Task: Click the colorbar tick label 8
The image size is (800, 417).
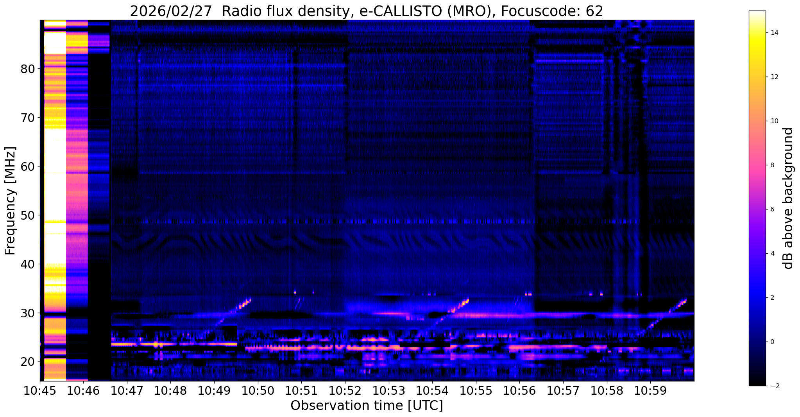Action: click(x=771, y=165)
